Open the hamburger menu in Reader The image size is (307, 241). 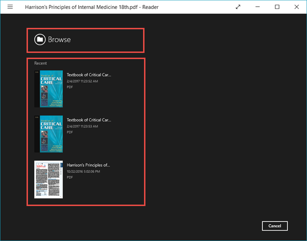click(x=10, y=7)
